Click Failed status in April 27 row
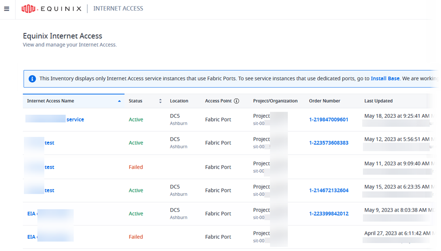The width and height of the screenshot is (441, 251). tap(136, 237)
